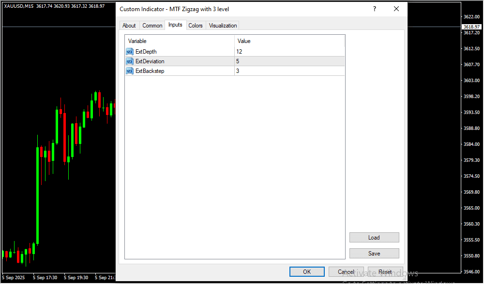This screenshot has width=484, height=284.
Task: Click the 3618.97 current price label
Action: coord(471,27)
